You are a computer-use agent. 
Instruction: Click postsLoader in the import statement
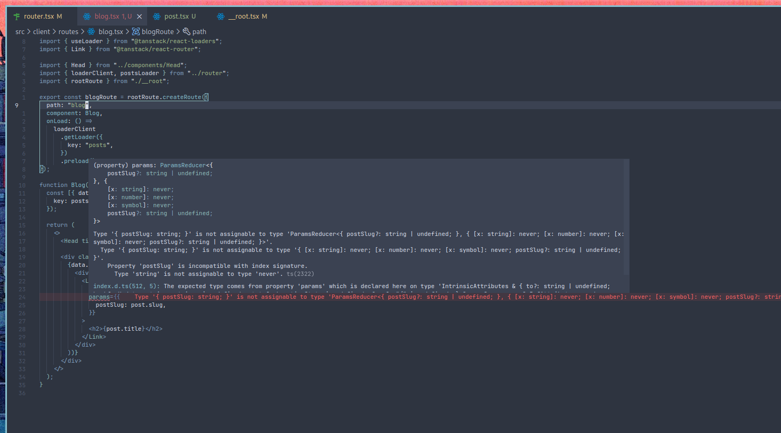coord(140,73)
